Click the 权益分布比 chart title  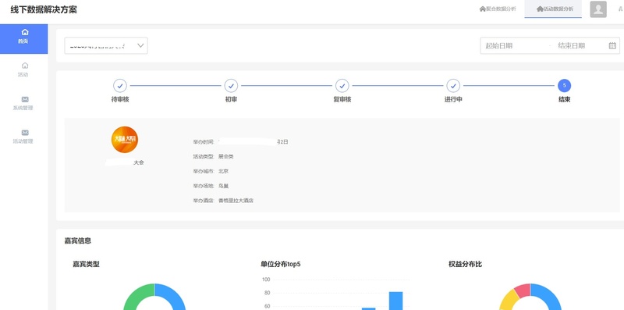pyautogui.click(x=465, y=264)
